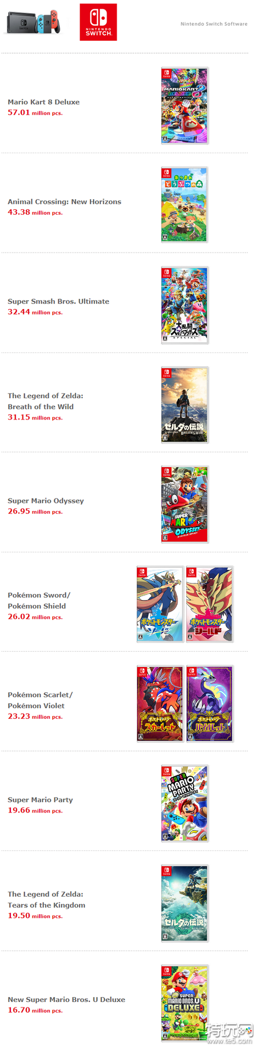Open Mario Kart 8 Deluxe box art
The height and width of the screenshot is (1047, 257).
tap(185, 106)
